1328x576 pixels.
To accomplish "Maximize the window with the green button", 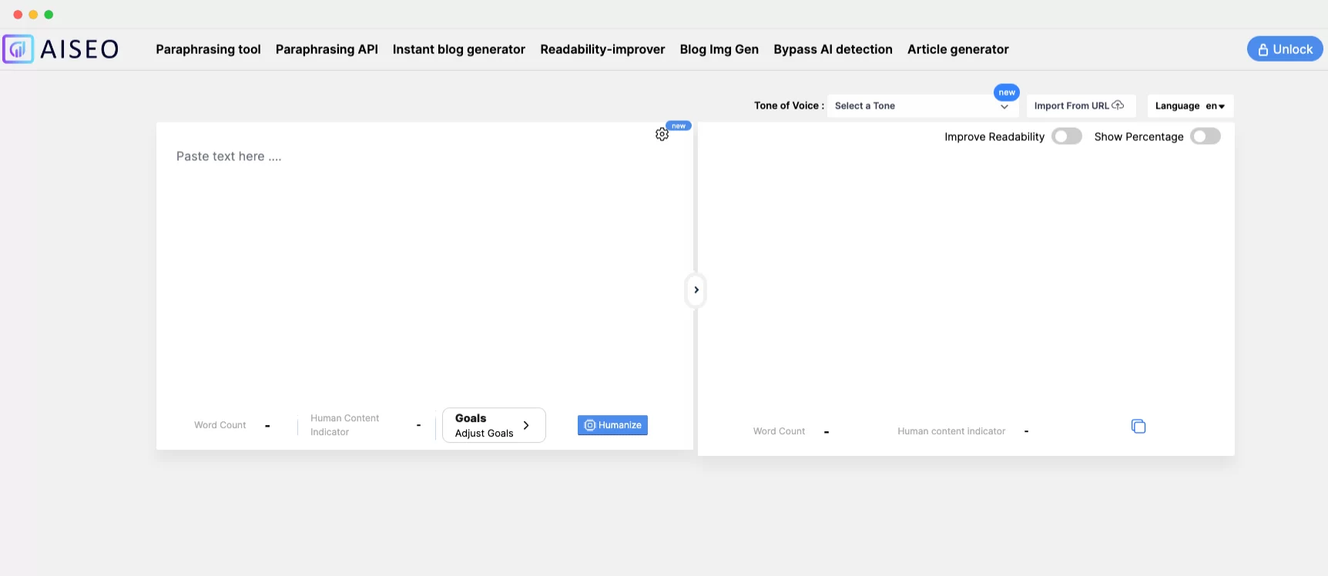I will (x=49, y=15).
